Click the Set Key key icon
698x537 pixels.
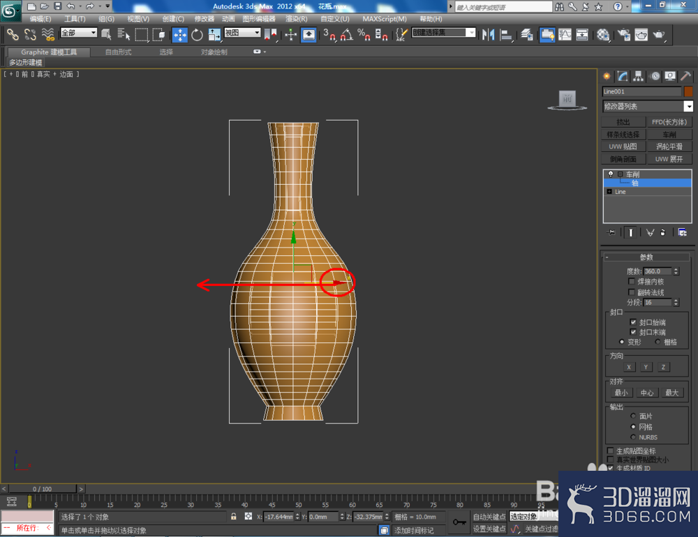click(459, 522)
